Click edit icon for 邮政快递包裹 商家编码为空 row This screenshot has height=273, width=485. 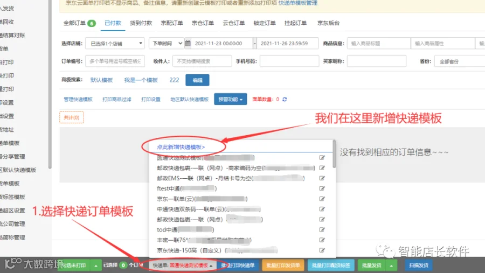click(322, 168)
